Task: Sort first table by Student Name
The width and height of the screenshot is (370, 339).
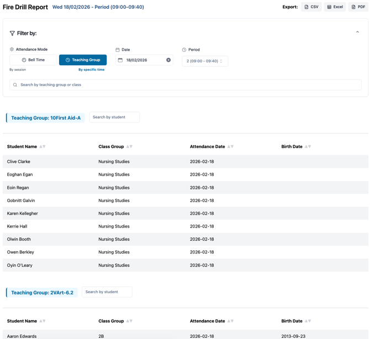Action: (x=42, y=147)
